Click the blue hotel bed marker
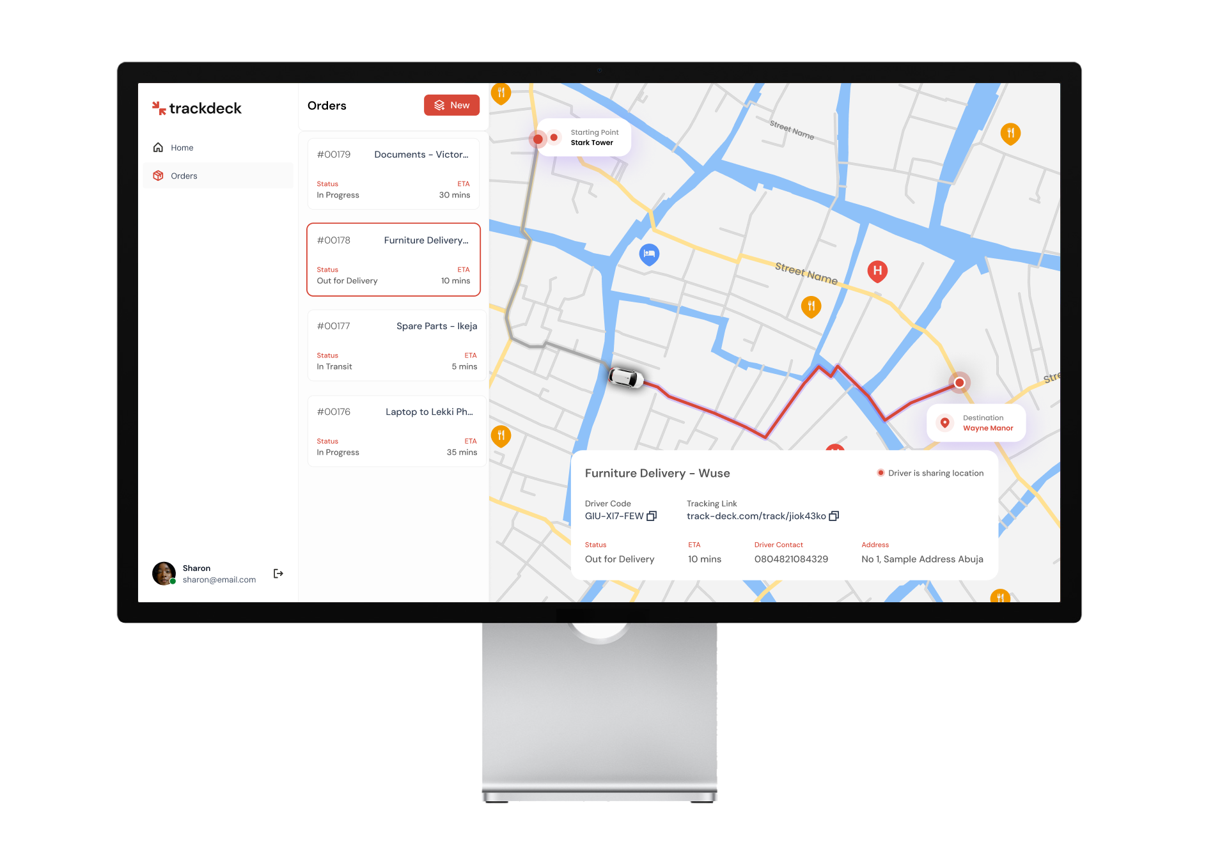 coord(649,254)
